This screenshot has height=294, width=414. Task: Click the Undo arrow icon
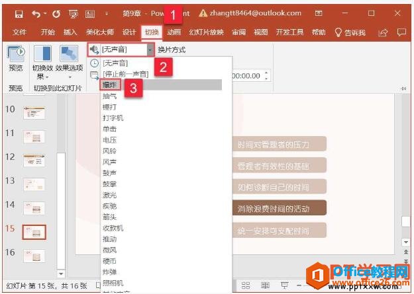click(36, 14)
